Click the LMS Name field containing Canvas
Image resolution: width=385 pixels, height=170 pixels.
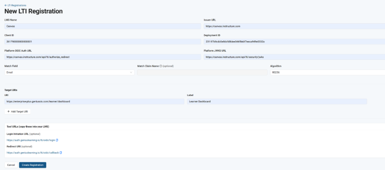[103, 26]
